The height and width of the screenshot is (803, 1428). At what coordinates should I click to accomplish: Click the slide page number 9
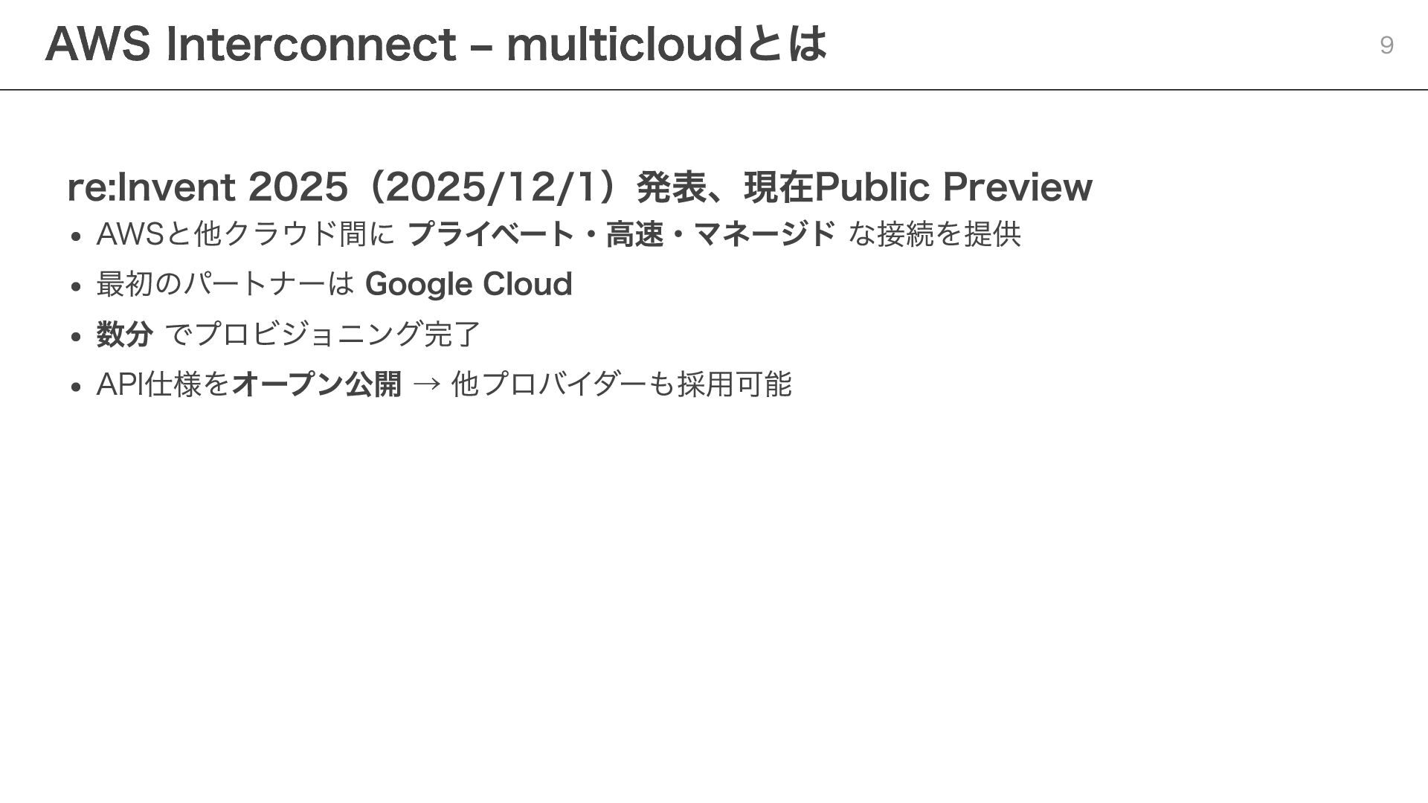click(x=1386, y=45)
